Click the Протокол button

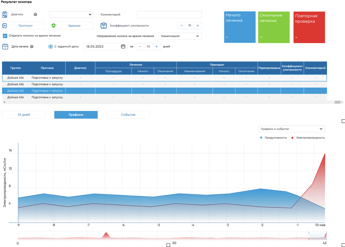23,26
